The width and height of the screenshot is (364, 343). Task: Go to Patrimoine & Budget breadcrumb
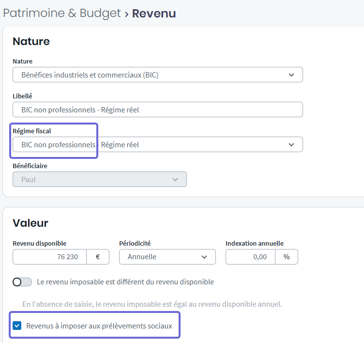click(62, 13)
